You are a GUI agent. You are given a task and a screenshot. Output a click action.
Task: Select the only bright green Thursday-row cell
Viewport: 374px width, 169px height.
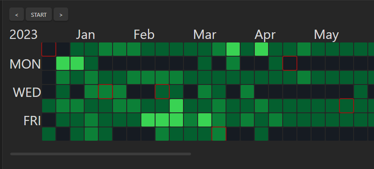click(176, 106)
